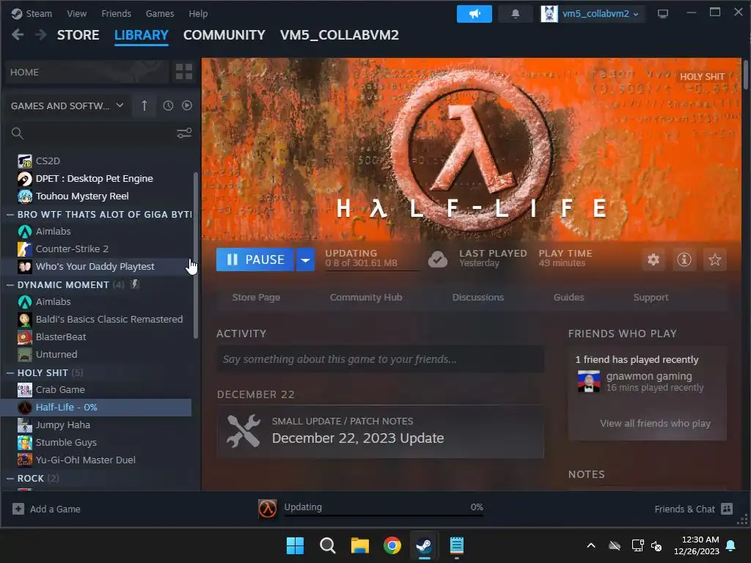This screenshot has width=751, height=563.
Task: Click the Big Picture mode monitor icon
Action: click(663, 14)
